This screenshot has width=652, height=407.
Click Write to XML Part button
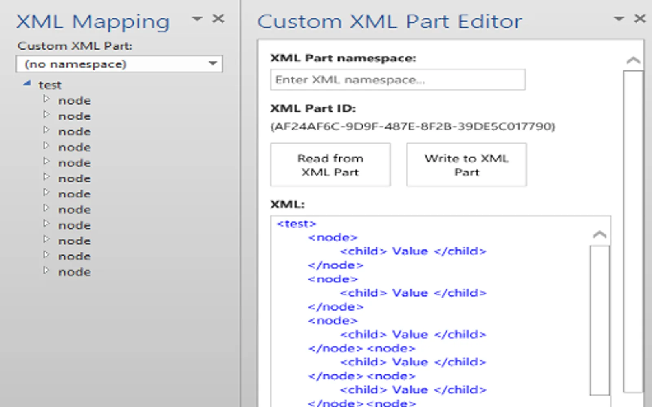[x=467, y=165]
